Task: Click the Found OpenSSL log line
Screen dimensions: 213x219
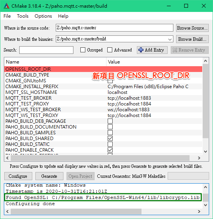Action: tap(103, 197)
